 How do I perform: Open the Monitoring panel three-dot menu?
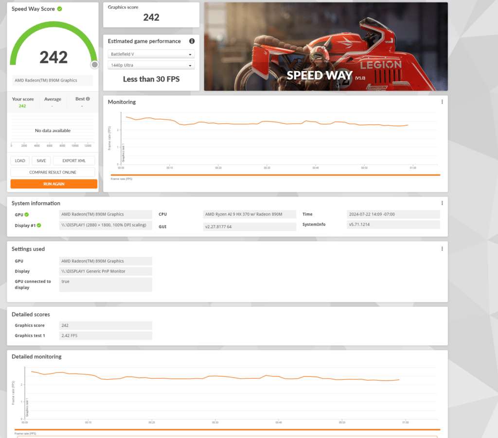tap(442, 102)
